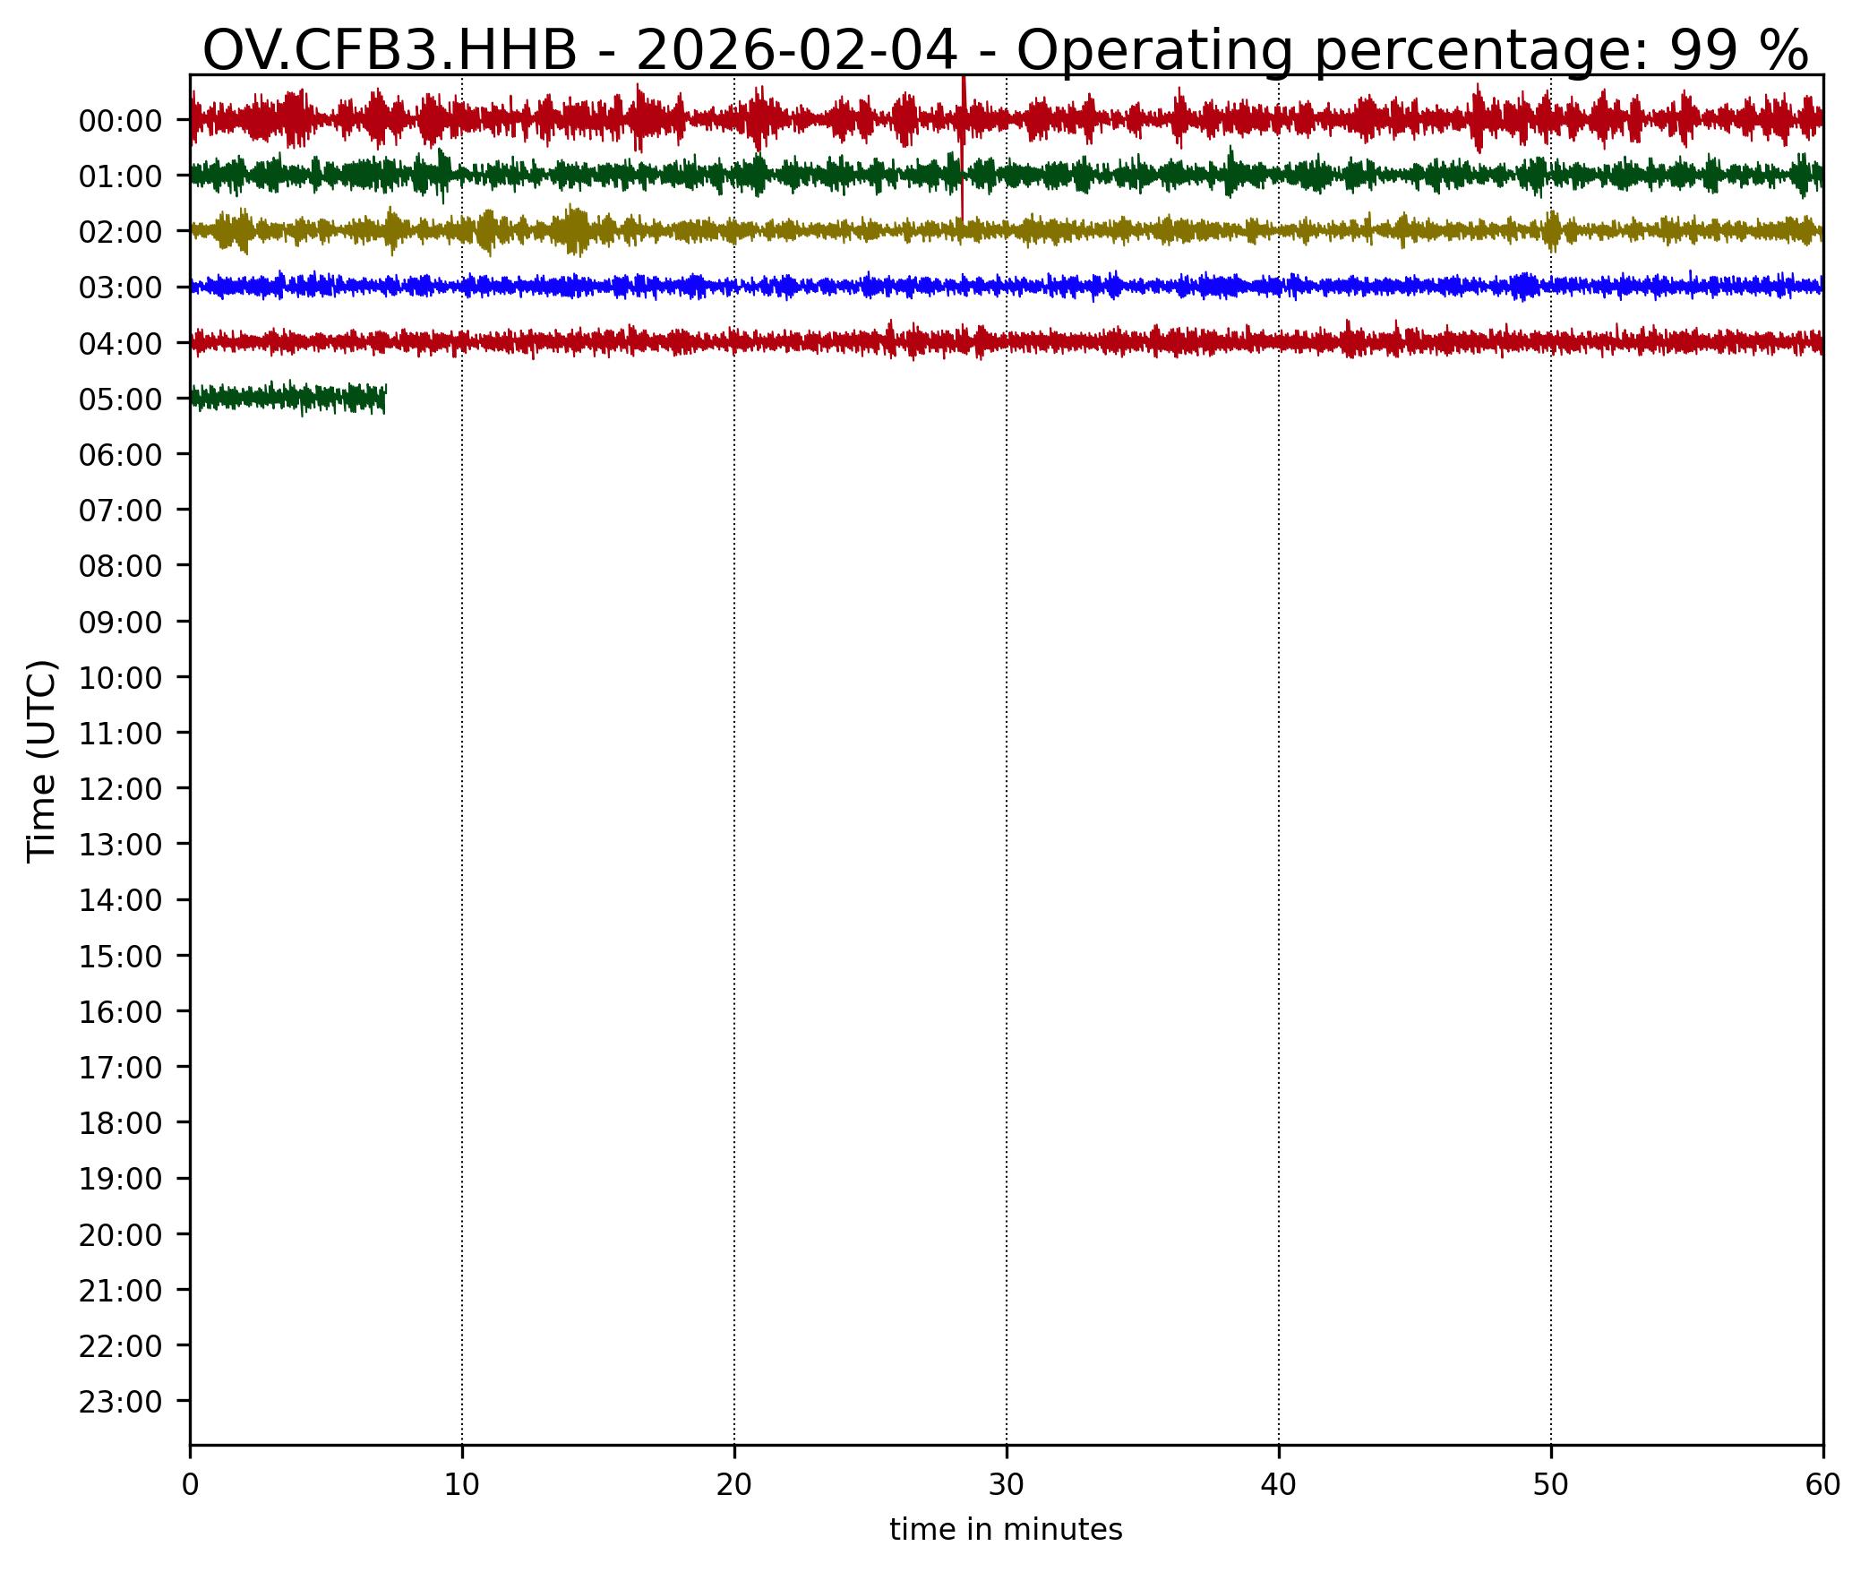This screenshot has width=1869, height=1572.
Task: Click the 0 minute tick label
Action: 190,1486
